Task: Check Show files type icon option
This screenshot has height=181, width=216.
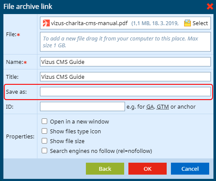Action: (x=44, y=131)
